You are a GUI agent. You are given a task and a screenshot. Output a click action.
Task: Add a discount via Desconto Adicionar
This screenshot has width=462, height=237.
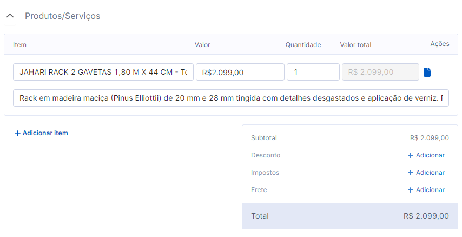point(430,155)
